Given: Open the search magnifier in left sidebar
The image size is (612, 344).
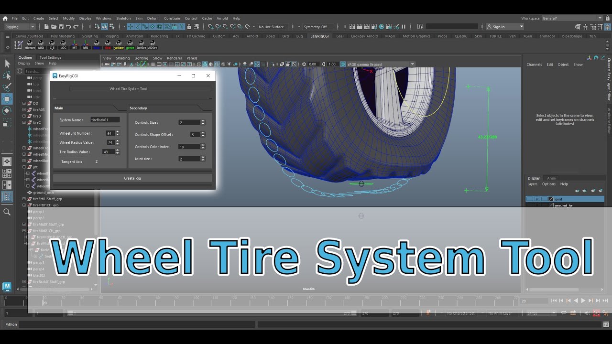Looking at the screenshot, I should click(7, 212).
